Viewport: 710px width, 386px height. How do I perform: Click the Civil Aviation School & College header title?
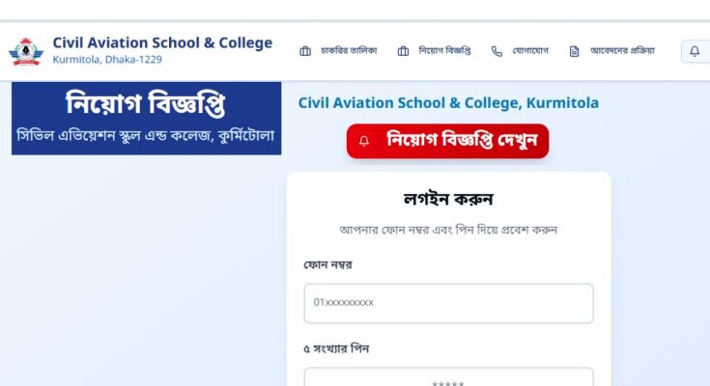[162, 42]
